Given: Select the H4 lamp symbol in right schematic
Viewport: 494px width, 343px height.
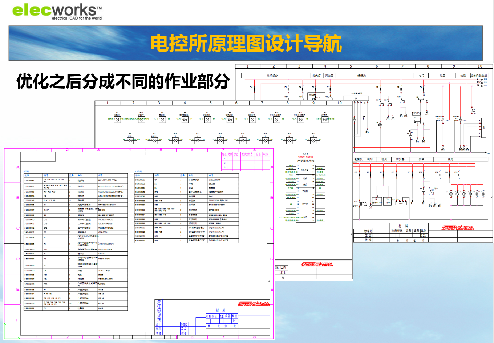Looking at the screenshot, I should coord(380,125).
